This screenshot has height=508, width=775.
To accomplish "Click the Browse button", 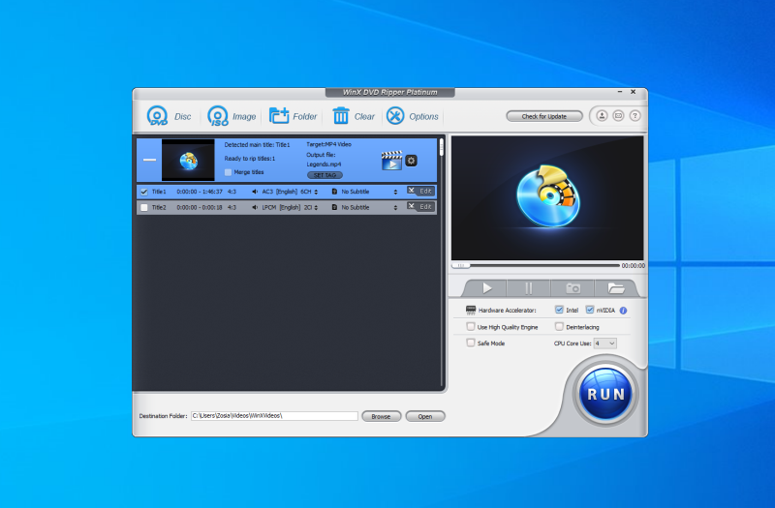I will (x=381, y=416).
